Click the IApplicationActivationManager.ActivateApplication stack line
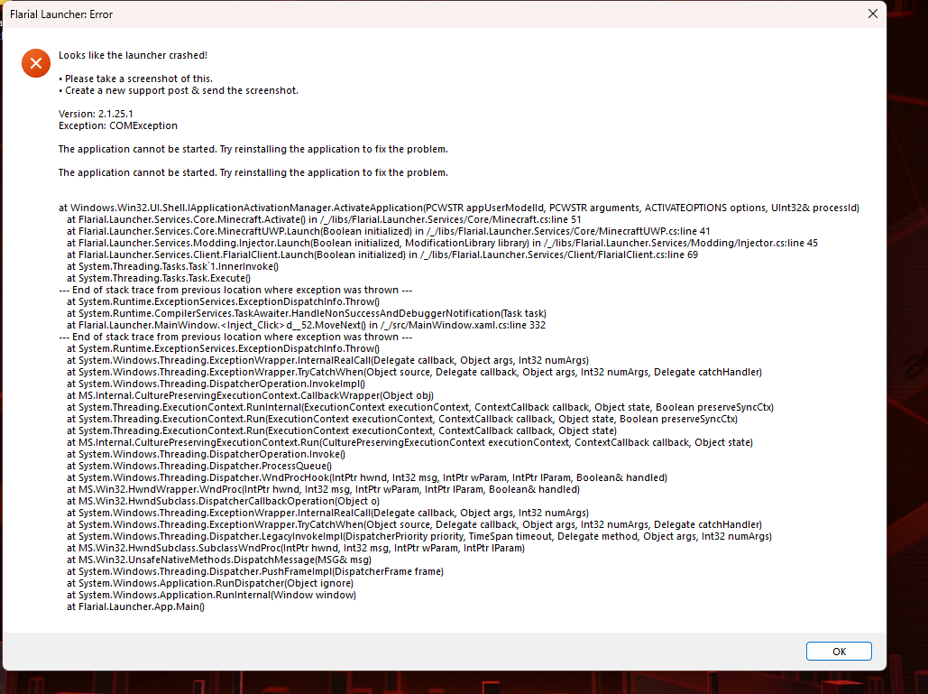The height and width of the screenshot is (694, 928). (x=459, y=208)
